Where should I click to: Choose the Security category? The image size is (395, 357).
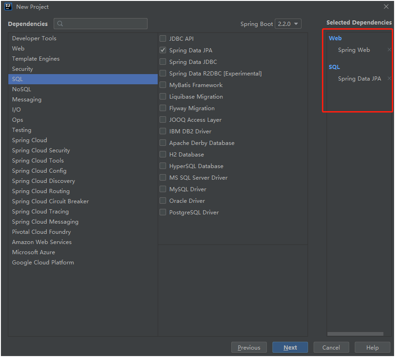coord(83,69)
